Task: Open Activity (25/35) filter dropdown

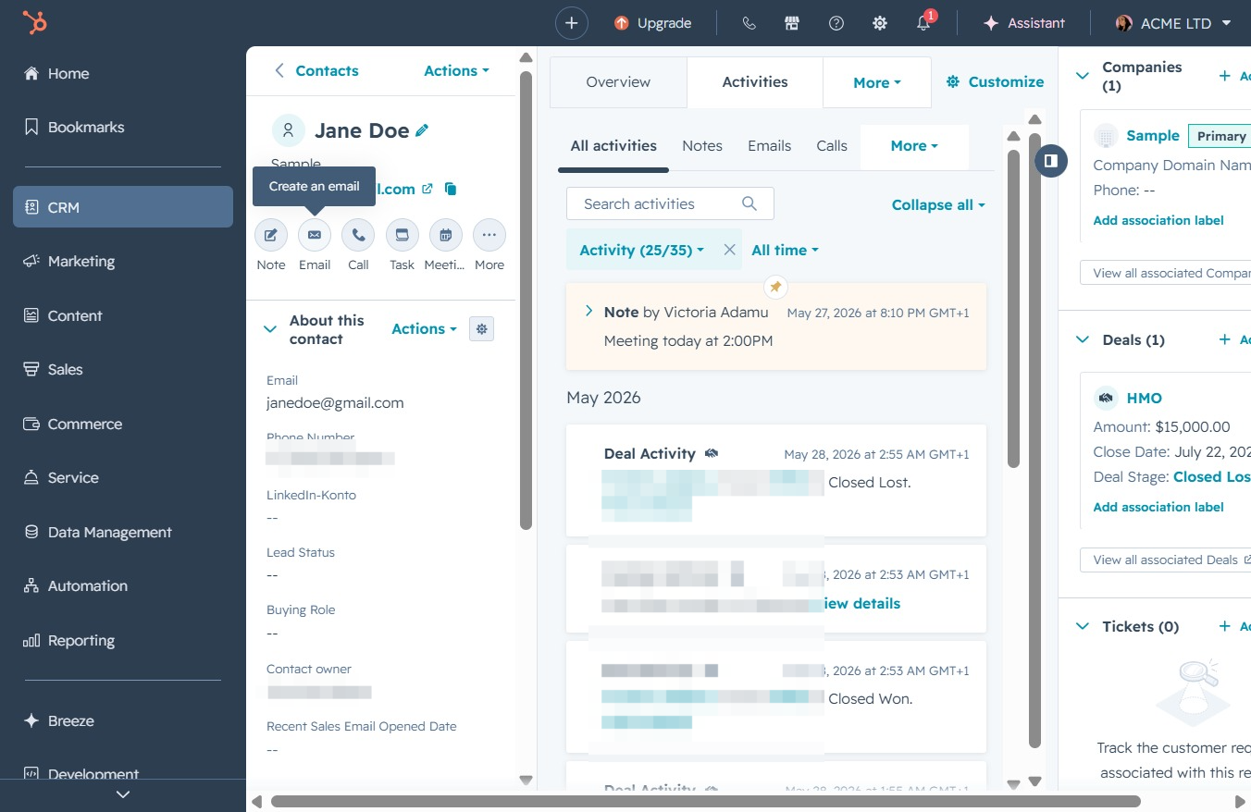Action: (x=641, y=250)
